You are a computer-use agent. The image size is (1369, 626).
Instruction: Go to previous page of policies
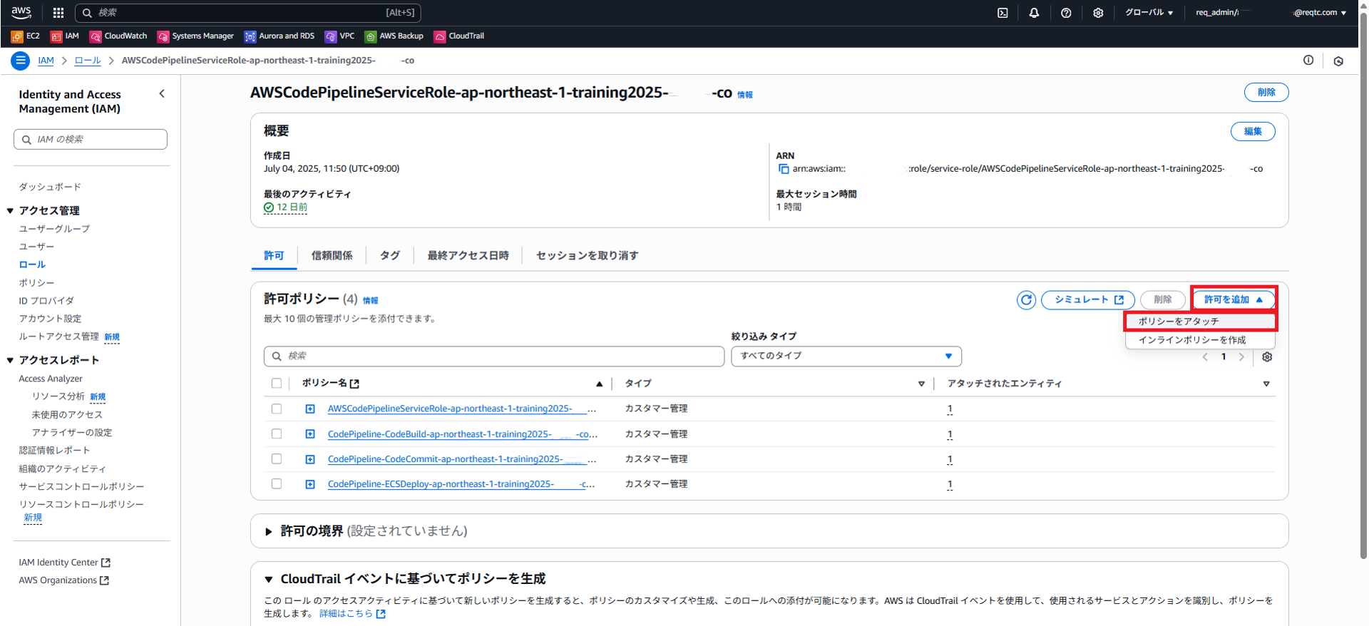[1205, 357]
